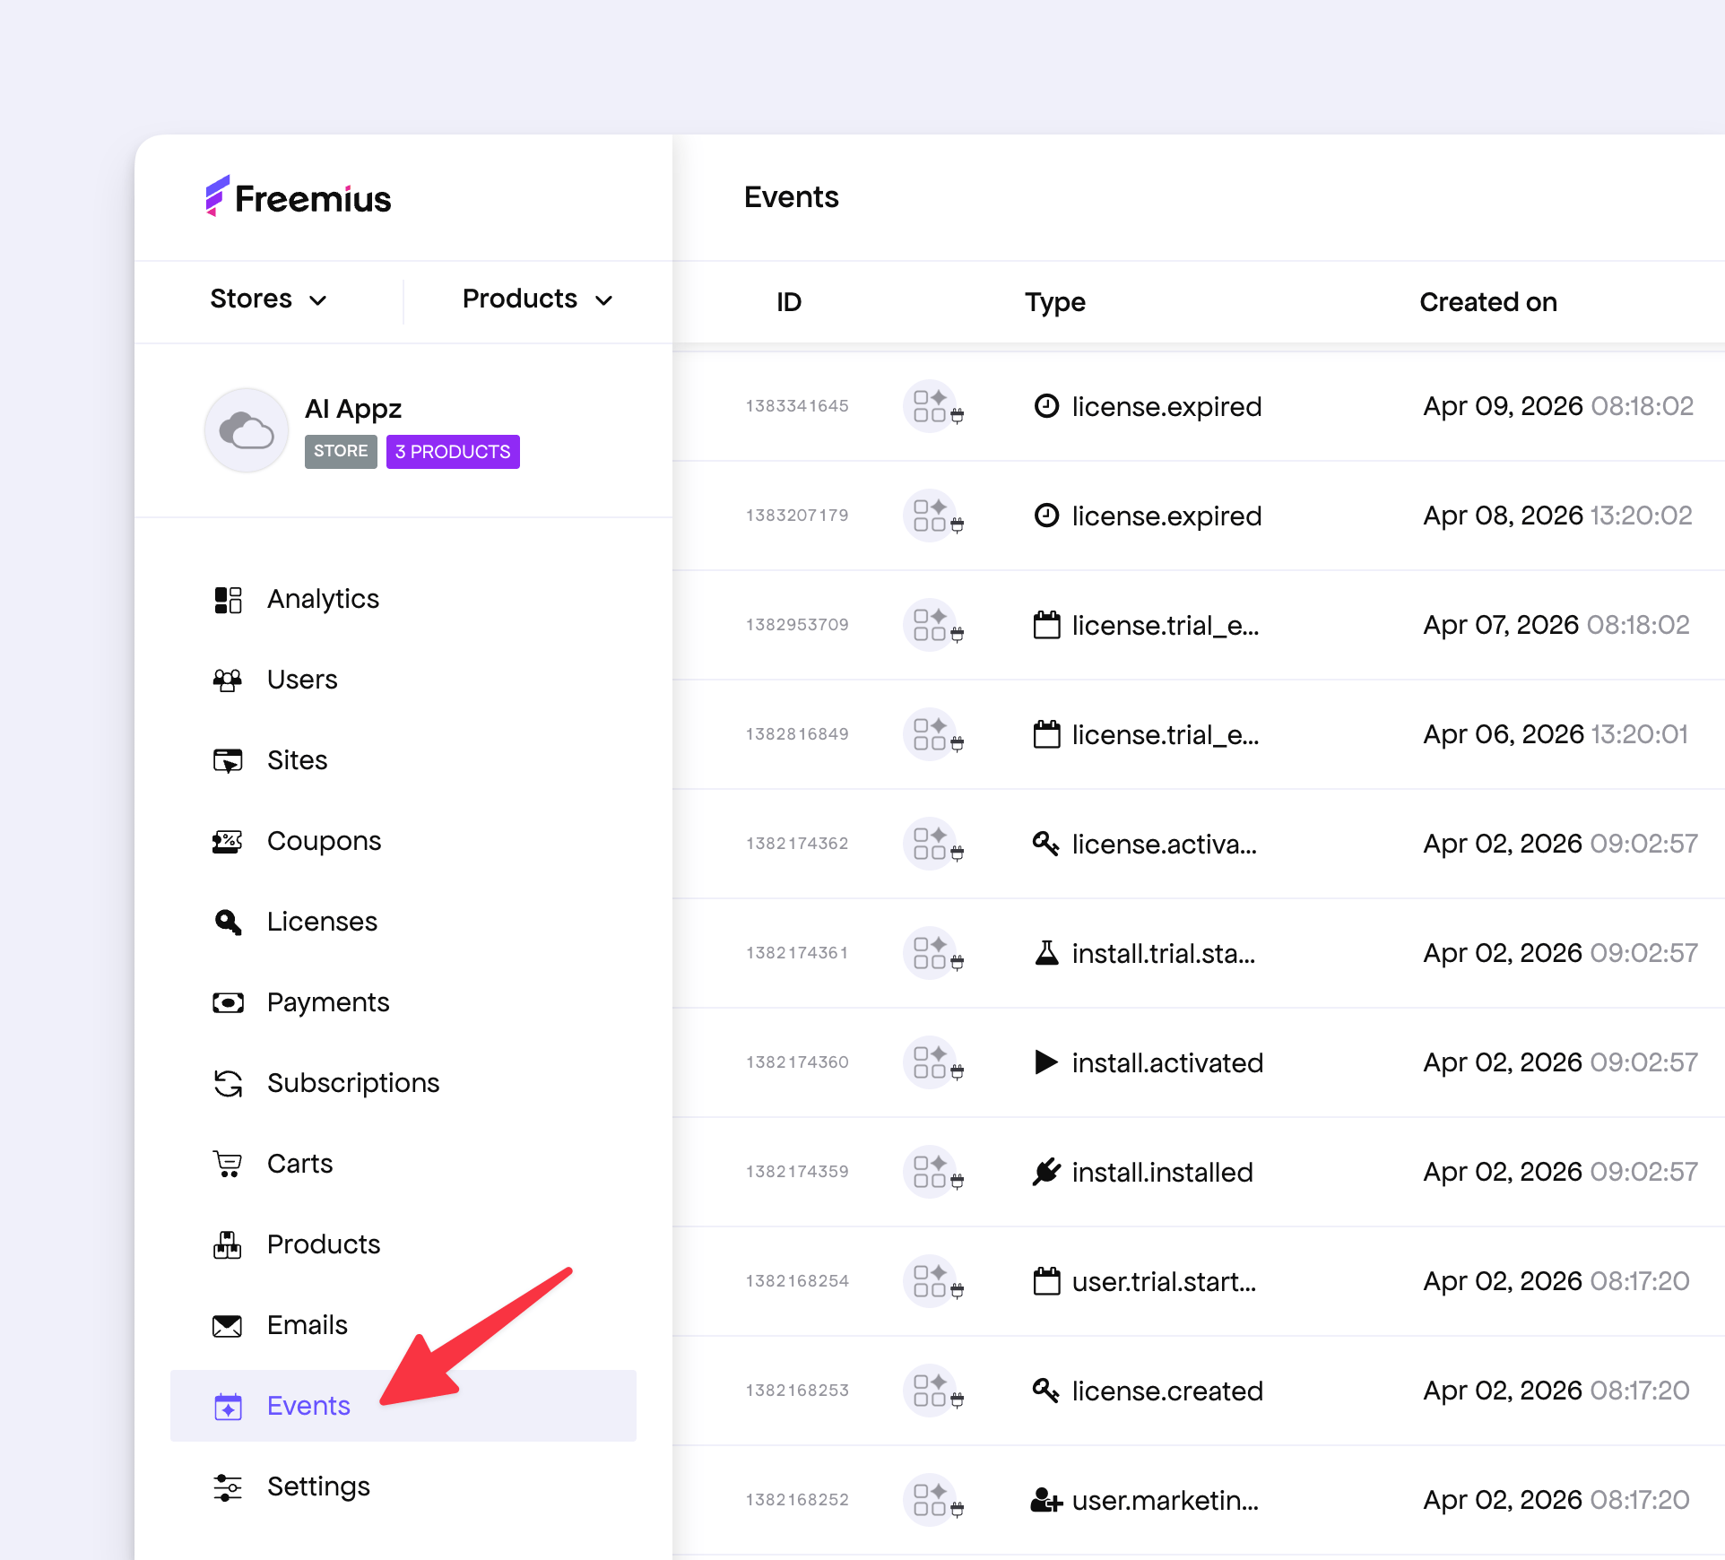Open the license.created event row

[x=1166, y=1391]
